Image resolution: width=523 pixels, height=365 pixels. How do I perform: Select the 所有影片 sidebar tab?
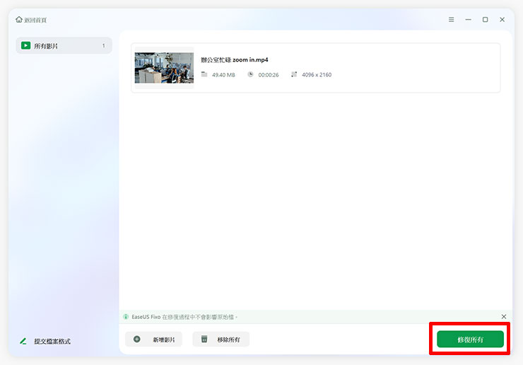click(64, 45)
